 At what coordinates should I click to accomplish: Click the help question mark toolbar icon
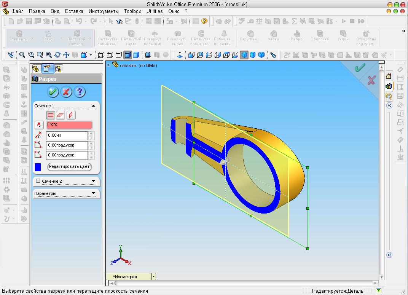tap(204, 21)
